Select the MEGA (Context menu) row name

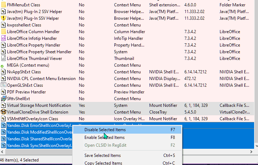[28, 65]
